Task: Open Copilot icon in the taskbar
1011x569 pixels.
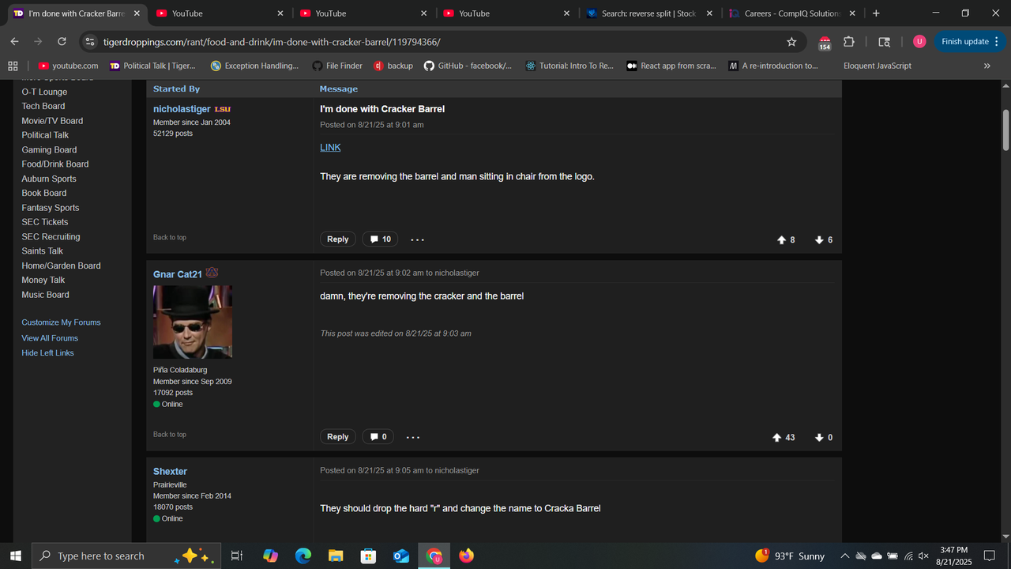Action: (270, 556)
